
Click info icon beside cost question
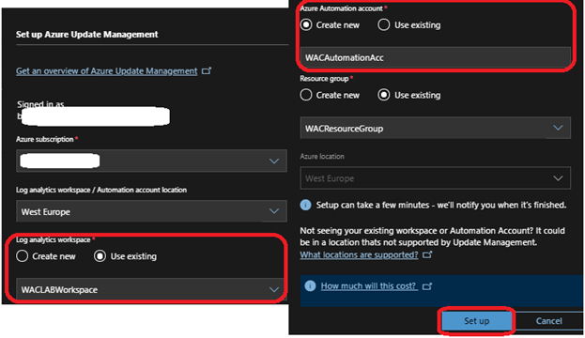pos(310,286)
